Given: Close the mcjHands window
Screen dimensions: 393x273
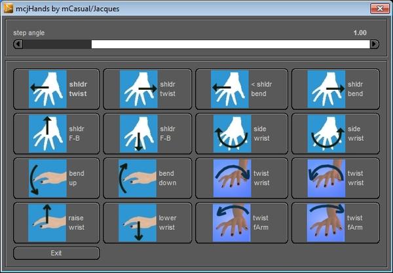Looking at the screenshot, I should (380, 9).
